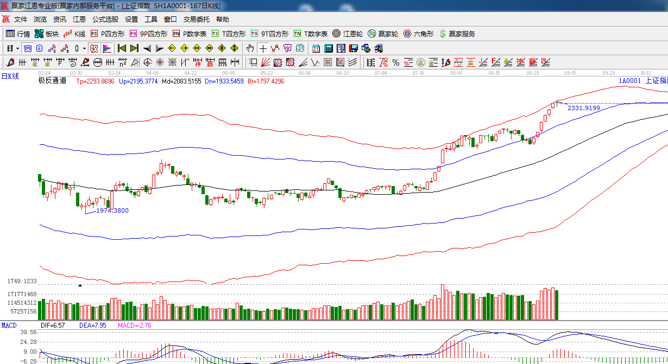Screen dimensions: 668x364
Task: Step back with the black left triangle
Action: coord(147,48)
